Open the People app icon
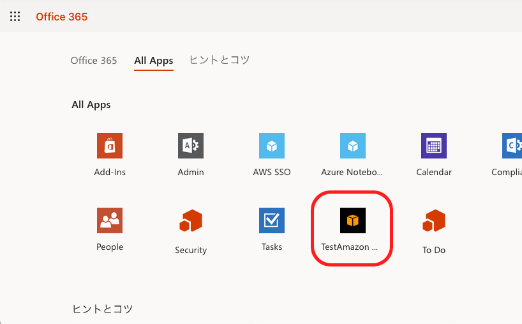 110,220
